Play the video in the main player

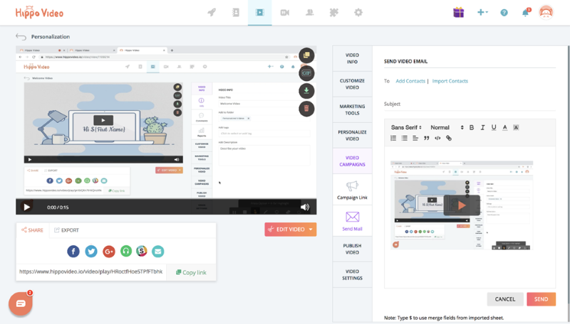[x=26, y=207]
